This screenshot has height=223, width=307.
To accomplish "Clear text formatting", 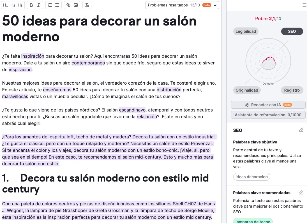I will (x=87, y=5).
